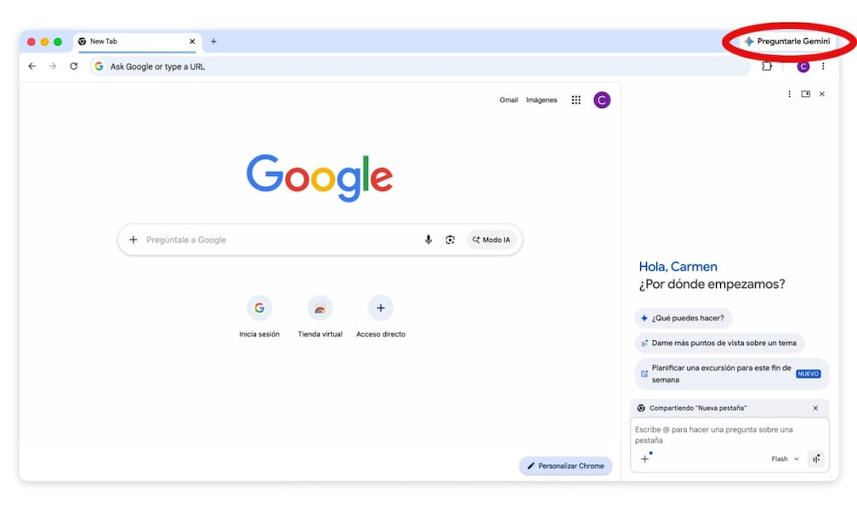
Task: Open the Extensions puzzle icon
Action: click(x=767, y=66)
